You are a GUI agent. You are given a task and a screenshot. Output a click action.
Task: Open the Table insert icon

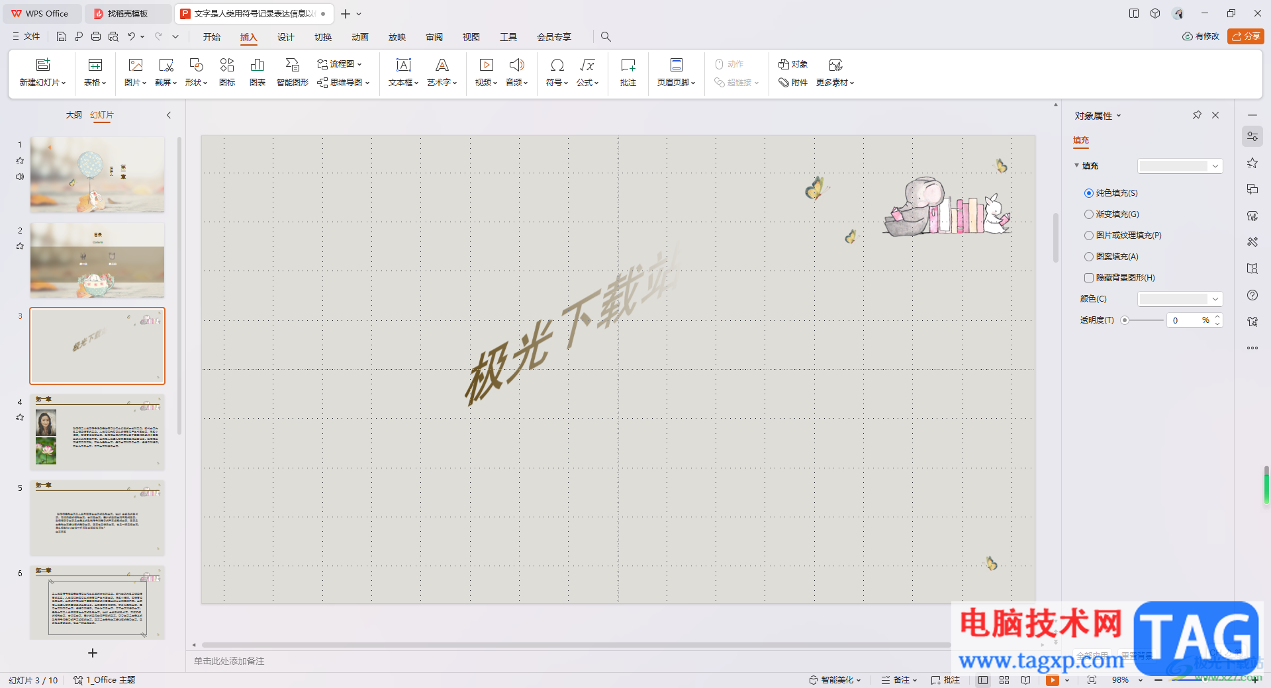[95, 65]
